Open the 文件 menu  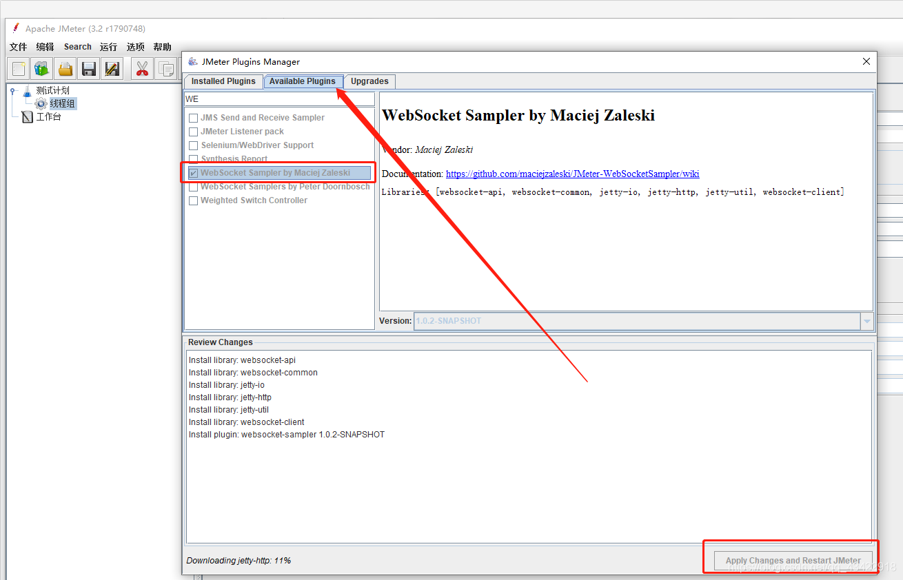pyautogui.click(x=19, y=47)
